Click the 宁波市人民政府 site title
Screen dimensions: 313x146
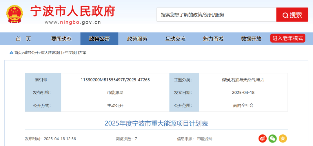(x=73, y=12)
